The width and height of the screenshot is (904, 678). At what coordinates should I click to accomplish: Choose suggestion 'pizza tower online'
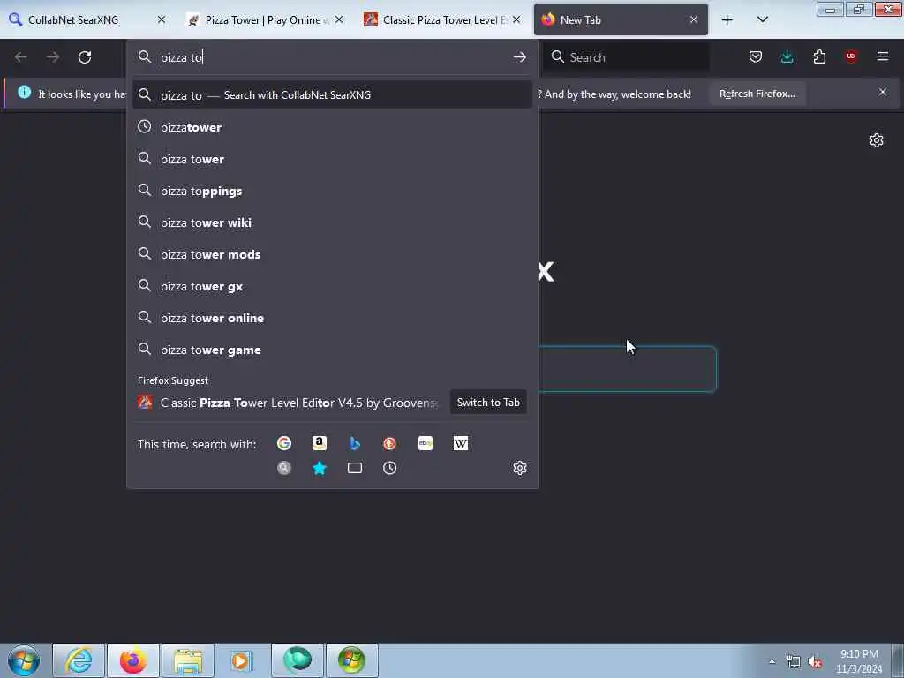(332, 318)
